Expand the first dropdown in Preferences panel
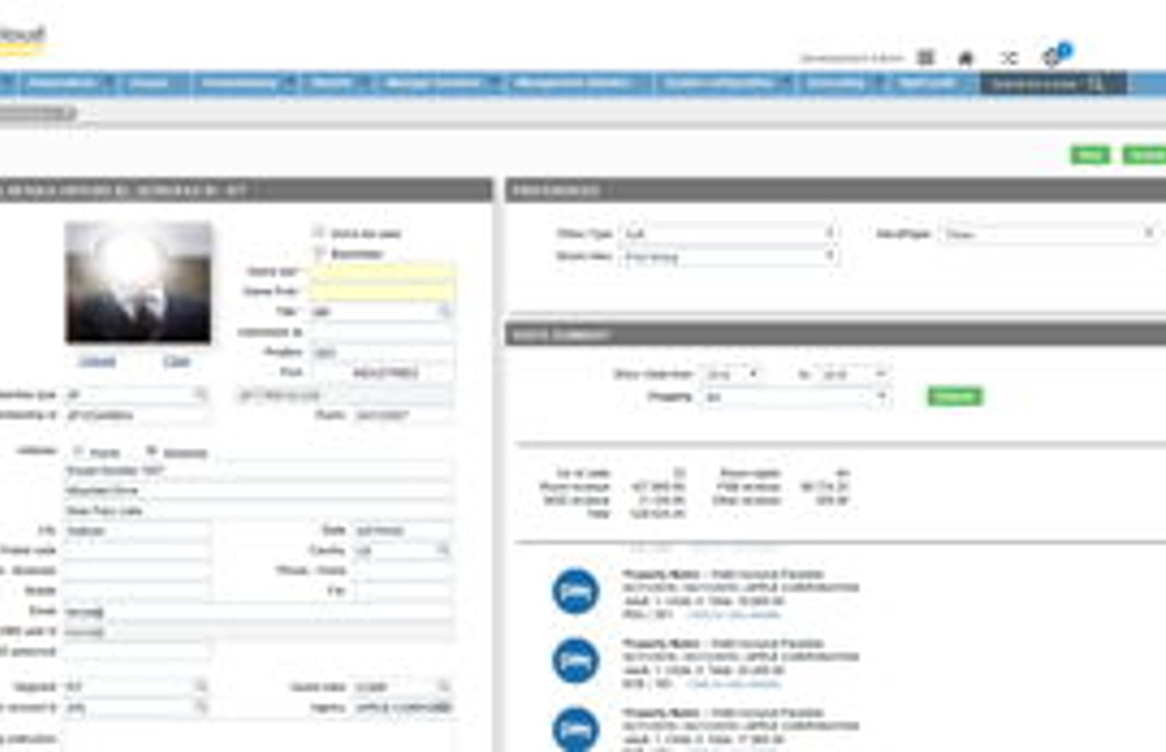 (x=729, y=233)
